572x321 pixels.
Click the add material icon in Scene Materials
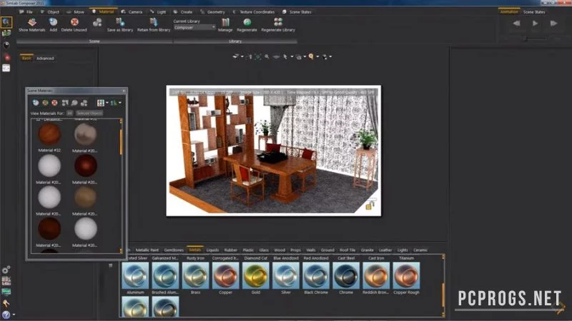click(x=36, y=103)
